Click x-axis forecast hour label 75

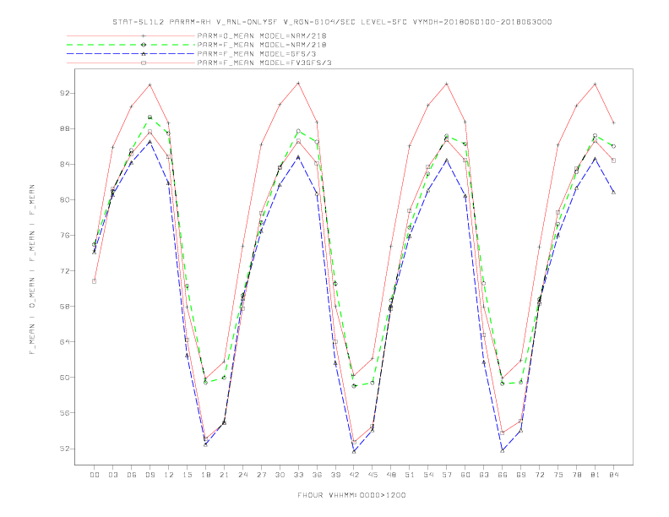558,475
